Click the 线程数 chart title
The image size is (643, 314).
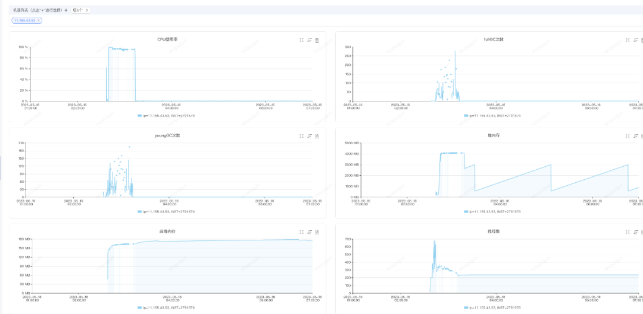pos(492,231)
